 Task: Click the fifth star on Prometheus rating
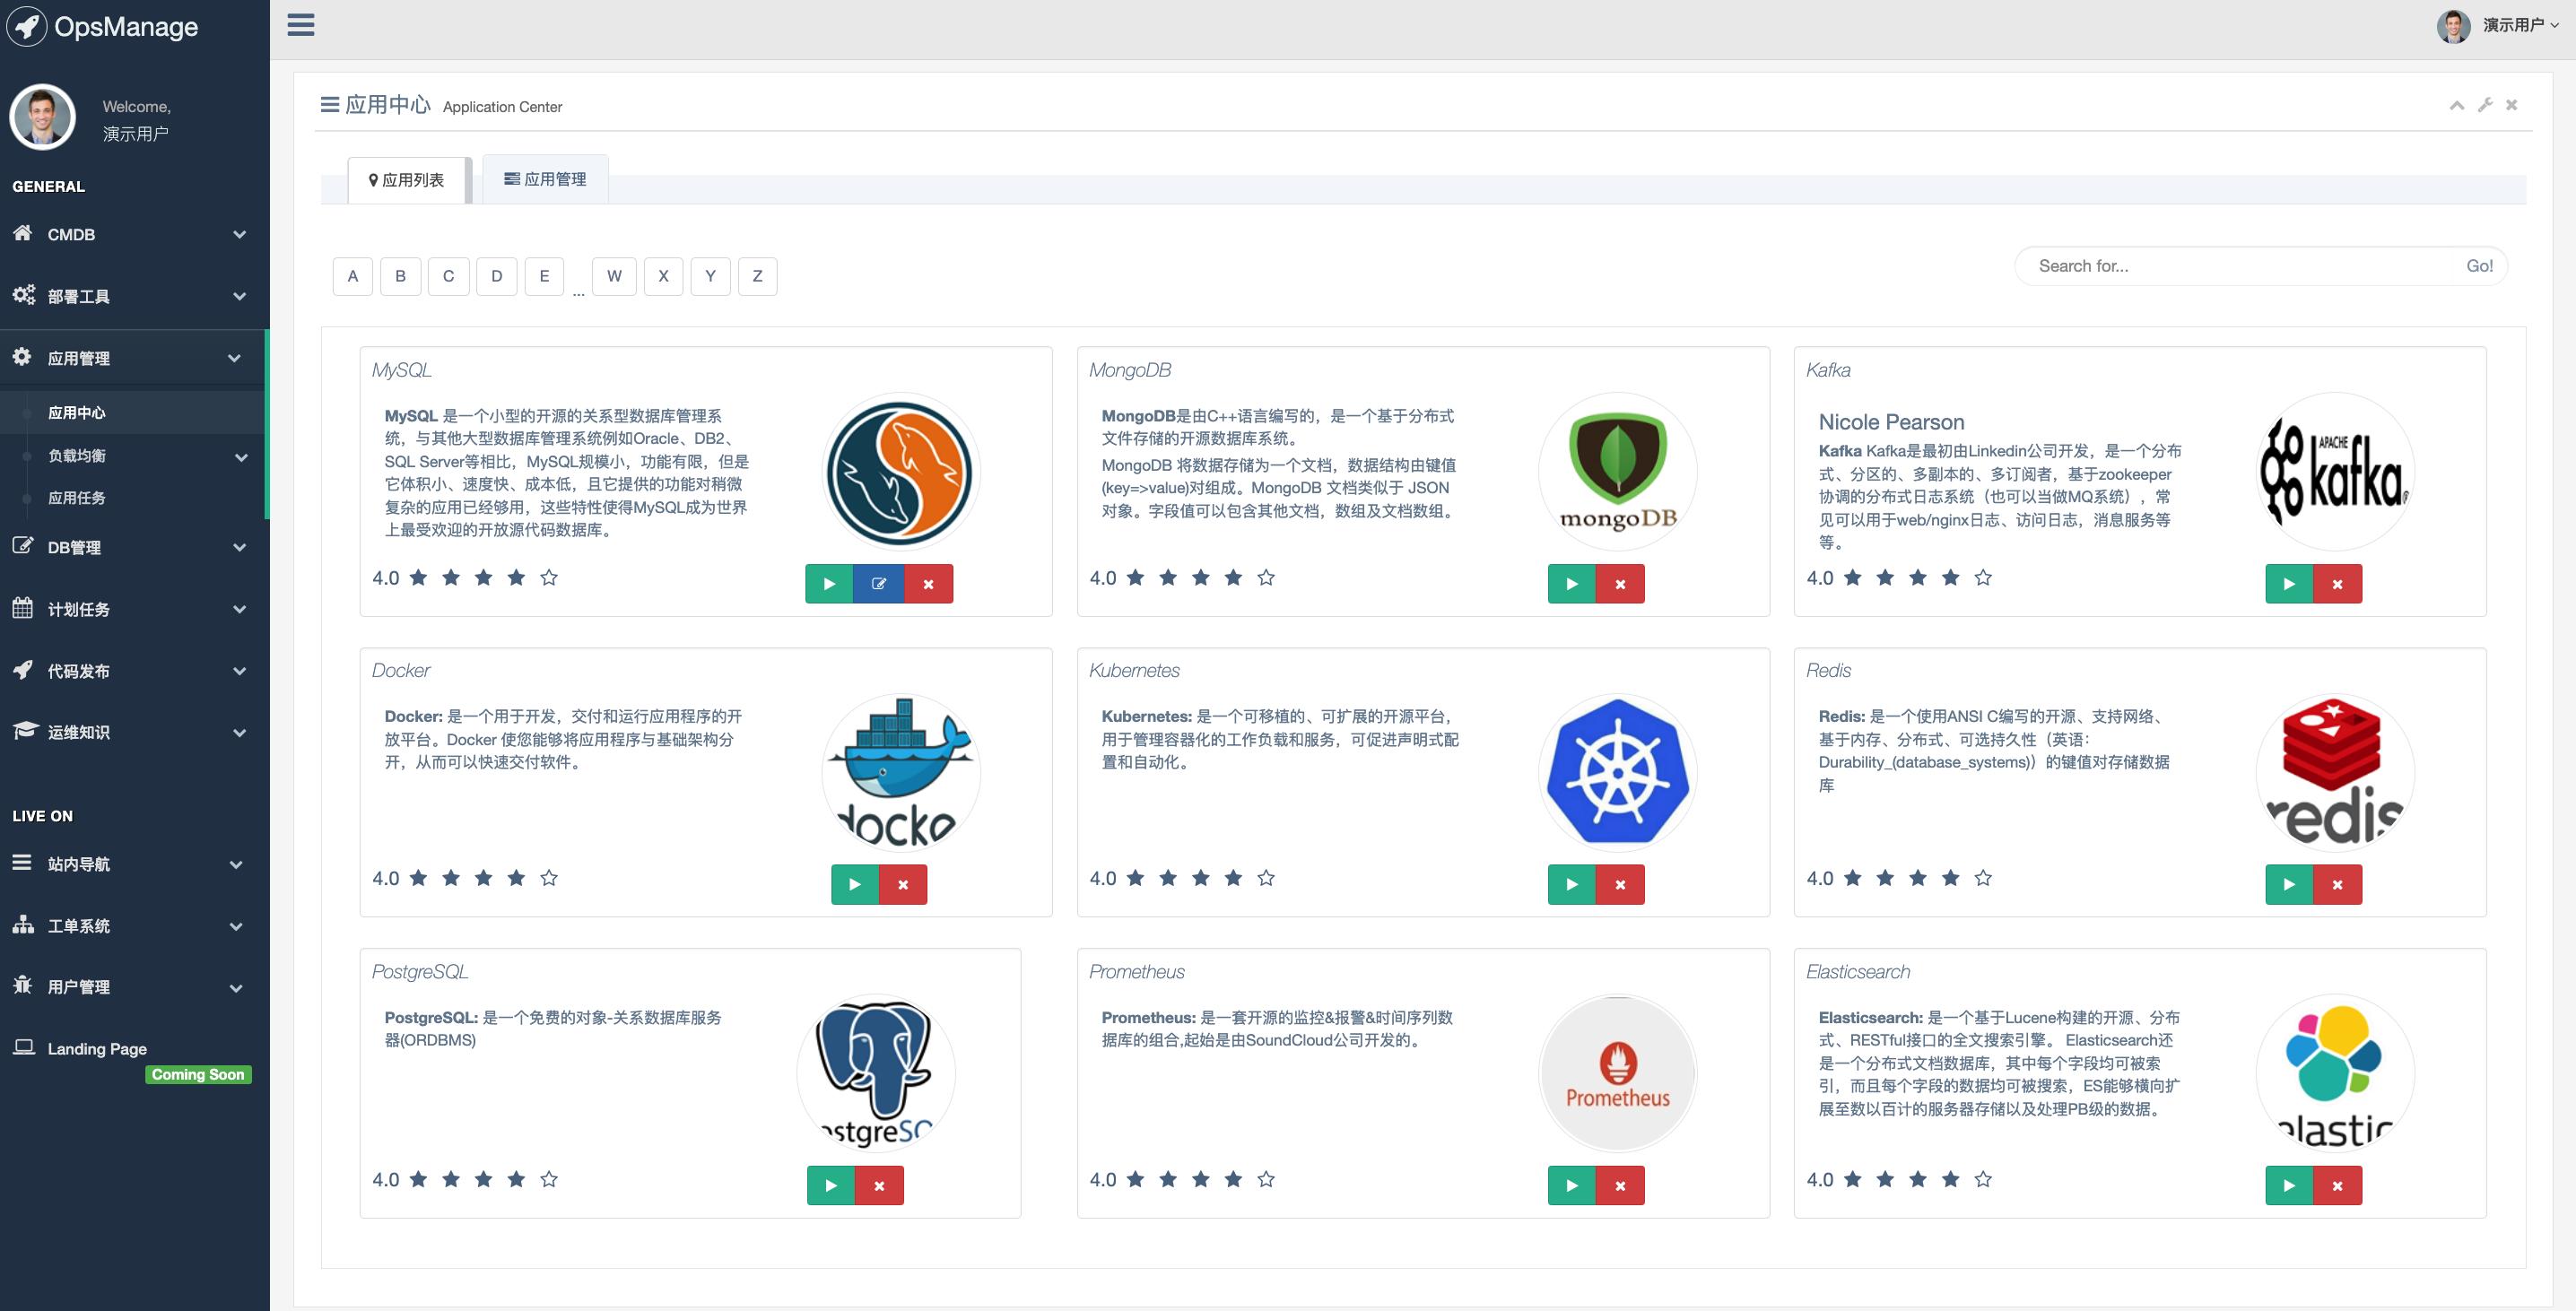[1266, 1180]
